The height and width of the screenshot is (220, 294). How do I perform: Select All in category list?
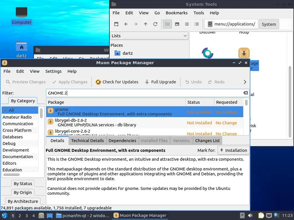[20, 110]
